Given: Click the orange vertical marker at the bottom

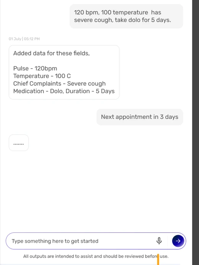Looking at the screenshot, I should click(158, 259).
